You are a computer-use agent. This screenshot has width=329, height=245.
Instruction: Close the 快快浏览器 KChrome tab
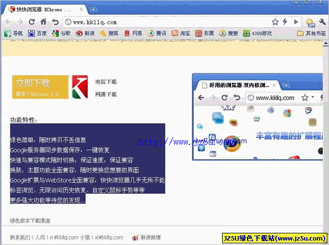coord(81,9)
